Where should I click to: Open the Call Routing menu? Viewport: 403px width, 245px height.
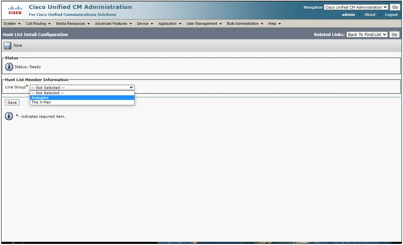point(38,24)
